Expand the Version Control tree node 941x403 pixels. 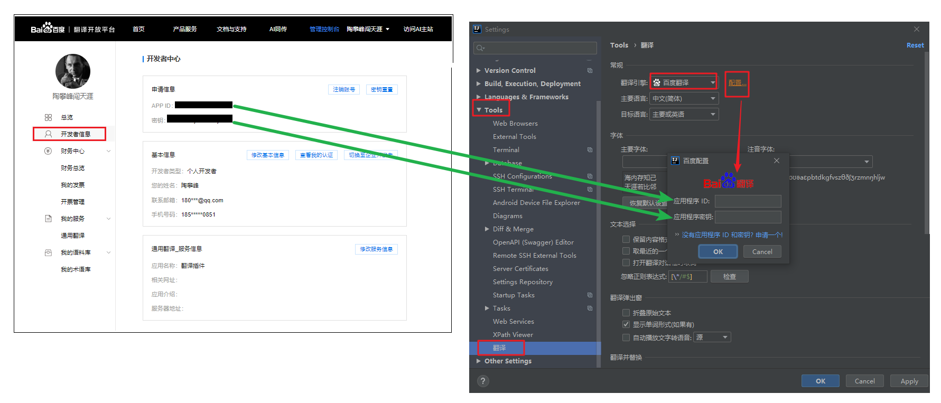(x=478, y=70)
